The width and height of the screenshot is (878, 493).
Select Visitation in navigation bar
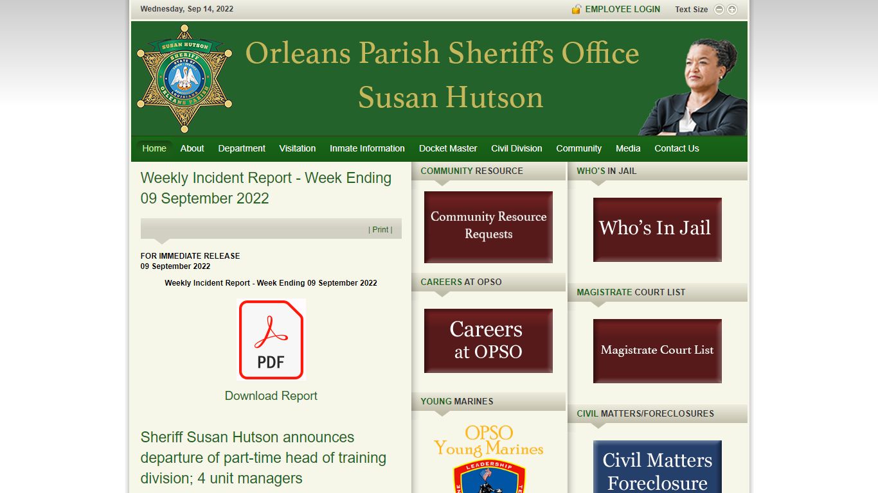pos(298,148)
